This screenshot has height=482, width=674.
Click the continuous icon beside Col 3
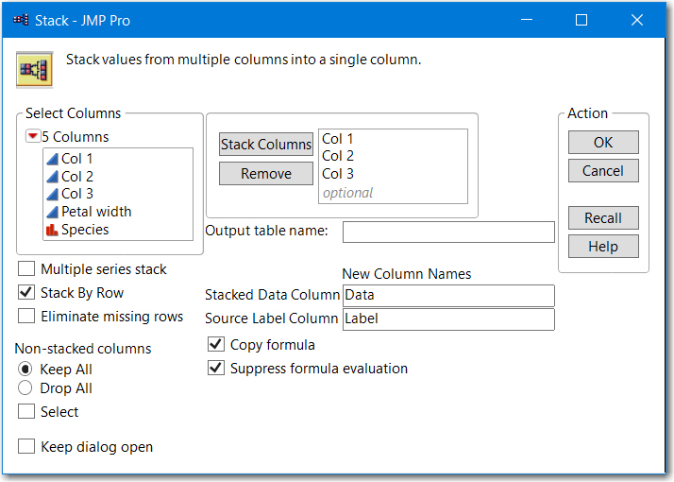click(52, 194)
